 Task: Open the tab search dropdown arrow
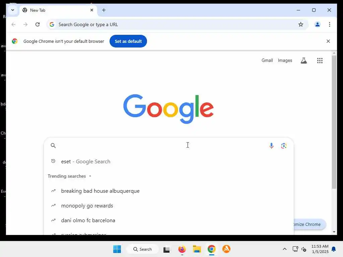13,10
